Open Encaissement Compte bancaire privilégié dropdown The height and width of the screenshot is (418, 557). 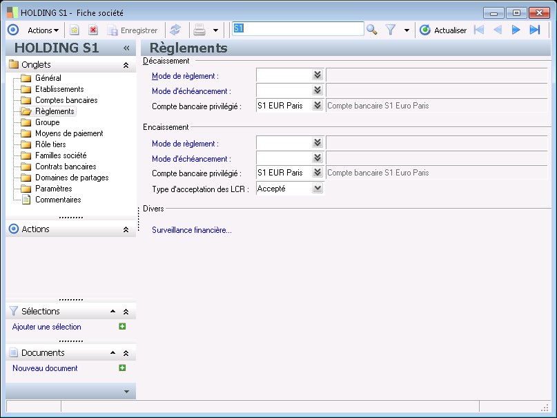(317, 173)
